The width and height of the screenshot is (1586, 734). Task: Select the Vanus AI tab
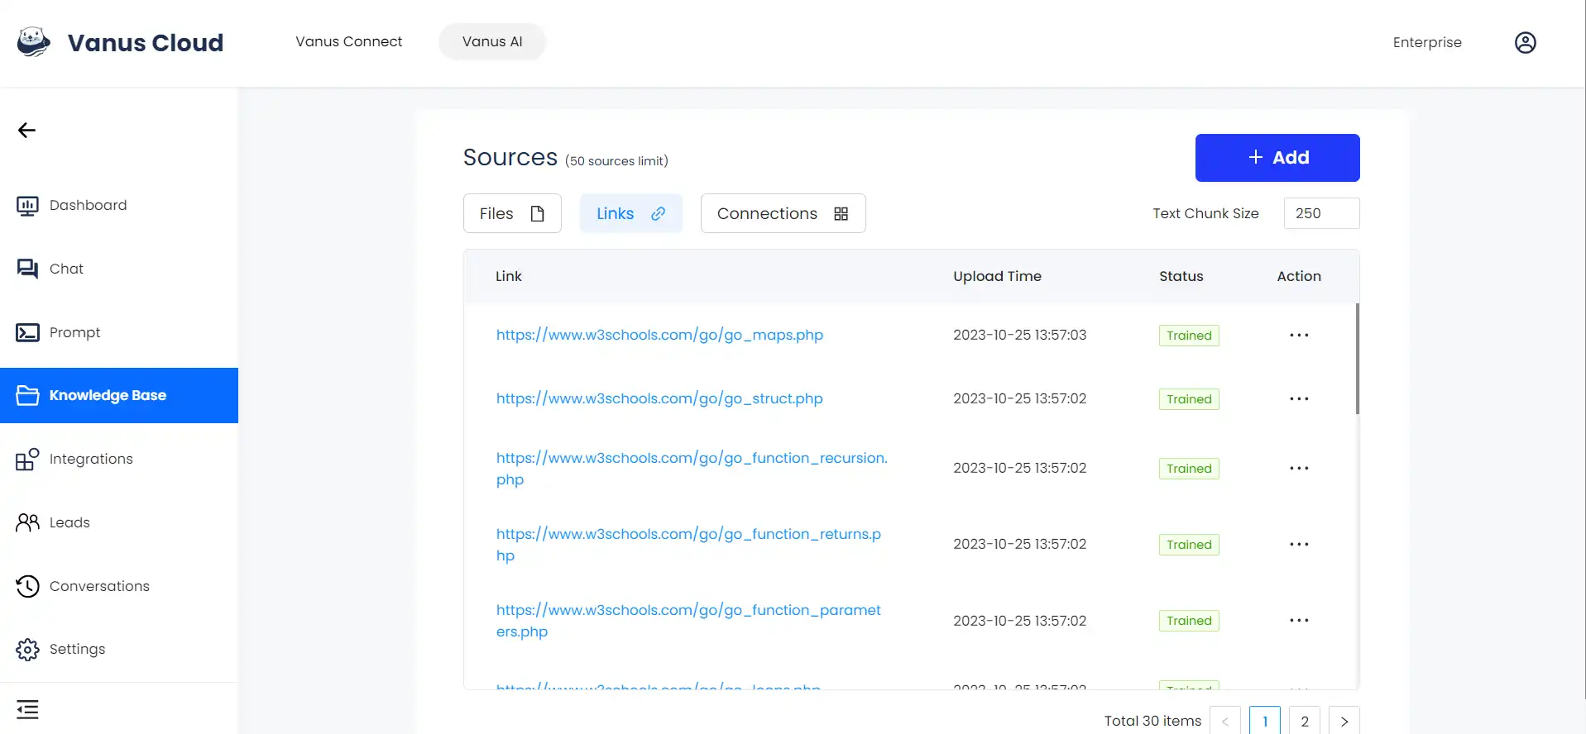pos(492,41)
